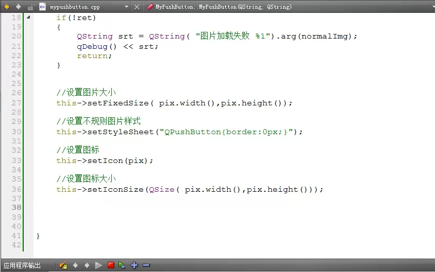Click the QSize type on line 36
Screen dimensions: 435x272
[x=162, y=189]
